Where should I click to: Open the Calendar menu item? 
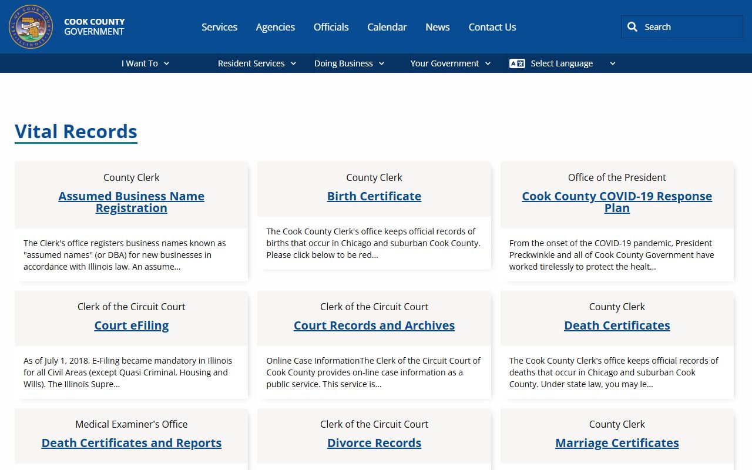(x=387, y=27)
